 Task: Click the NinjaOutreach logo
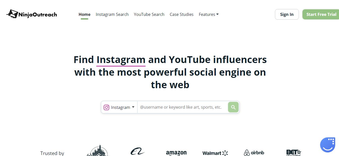[x=32, y=14]
